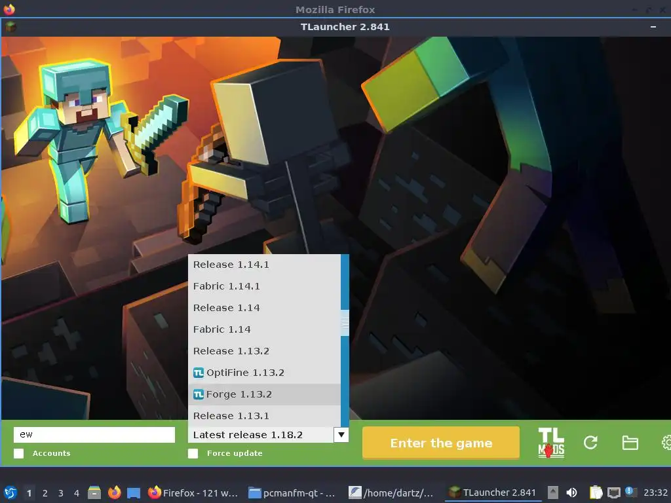Viewport: 671px width, 503px height.
Task: Select Forge 1.13.2 version entry
Action: [x=264, y=394]
